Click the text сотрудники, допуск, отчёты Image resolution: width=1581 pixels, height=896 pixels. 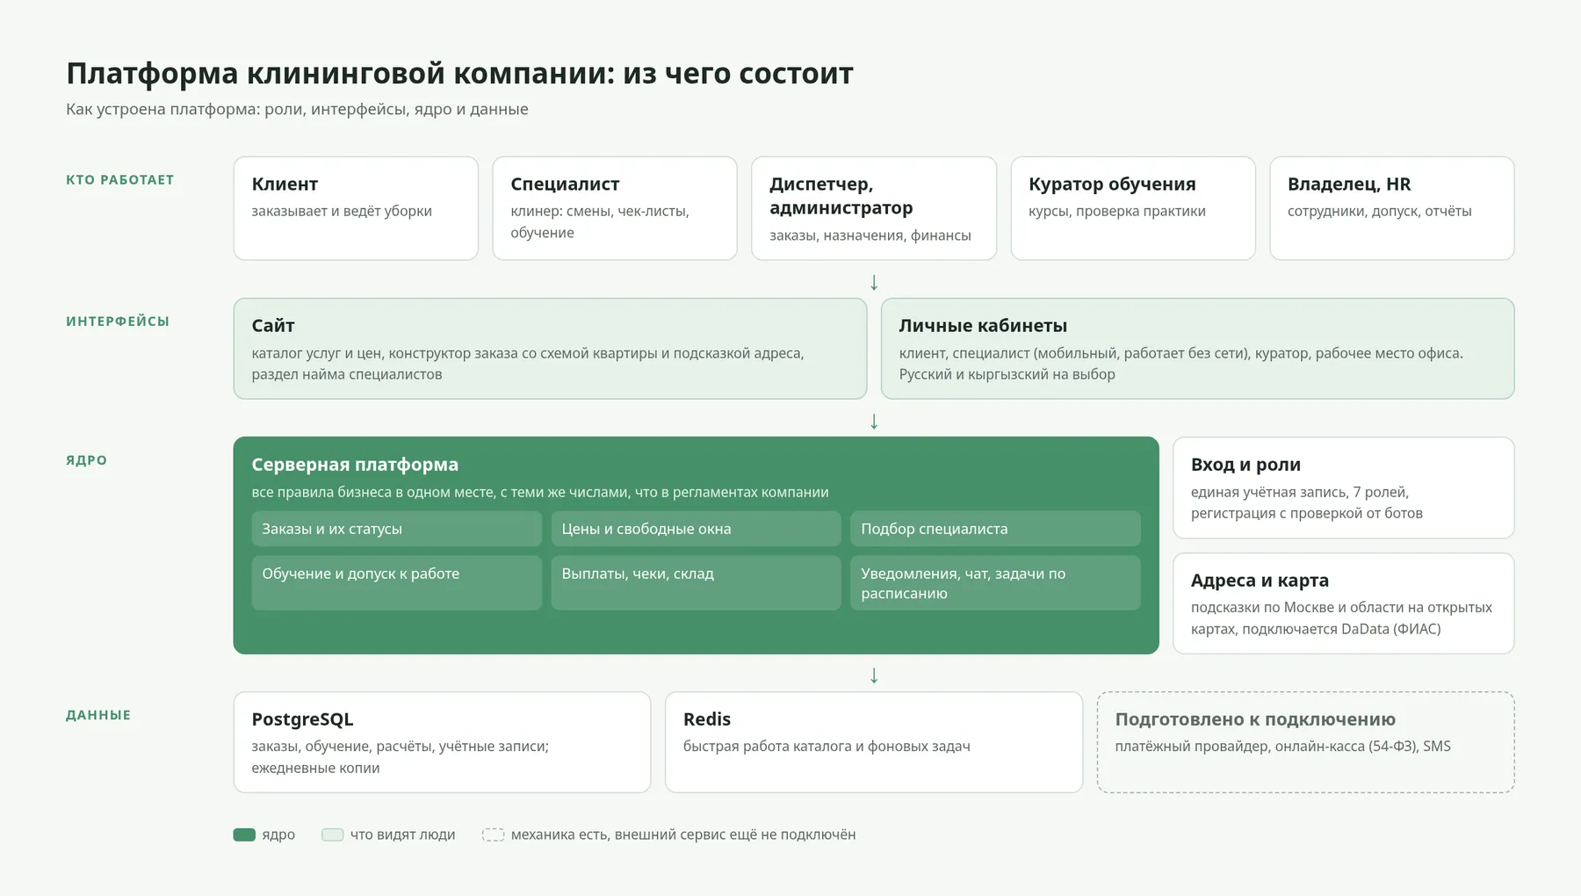[1380, 211]
